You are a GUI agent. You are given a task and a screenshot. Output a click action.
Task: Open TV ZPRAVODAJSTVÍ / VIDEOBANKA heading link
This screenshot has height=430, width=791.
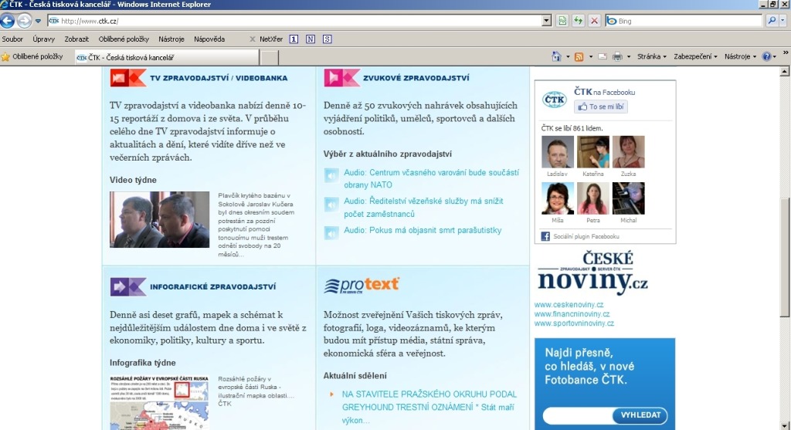pos(219,78)
